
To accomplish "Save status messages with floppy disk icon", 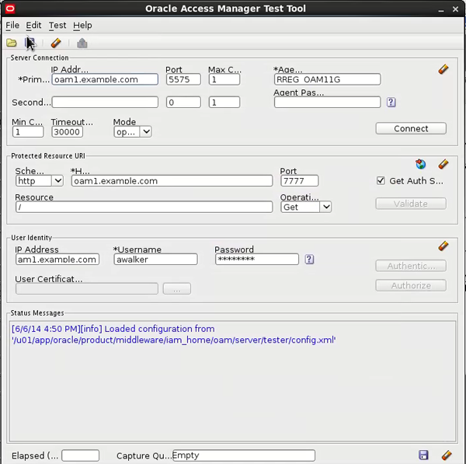I will 423,455.
